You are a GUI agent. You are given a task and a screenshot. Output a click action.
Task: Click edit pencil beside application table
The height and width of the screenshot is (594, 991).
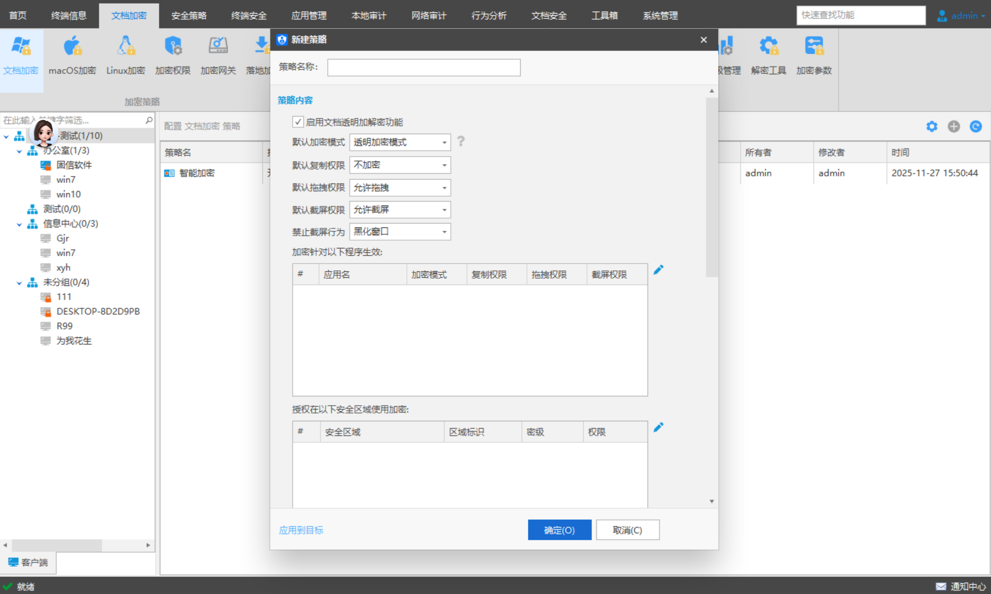point(658,270)
